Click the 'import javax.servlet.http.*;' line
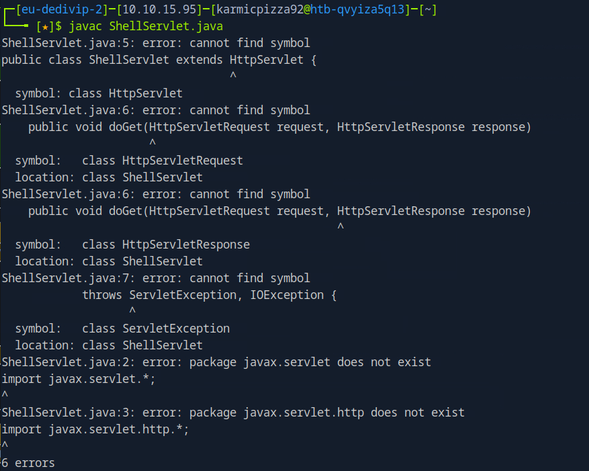Image resolution: width=589 pixels, height=471 pixels. [x=95, y=429]
